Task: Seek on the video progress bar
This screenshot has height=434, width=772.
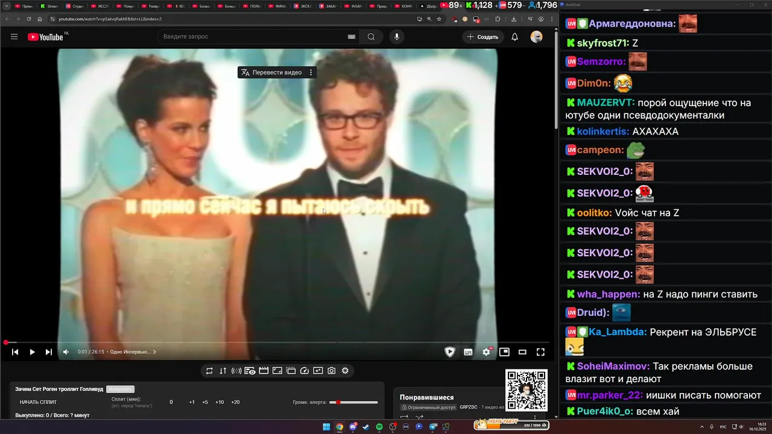Action: pos(277,342)
